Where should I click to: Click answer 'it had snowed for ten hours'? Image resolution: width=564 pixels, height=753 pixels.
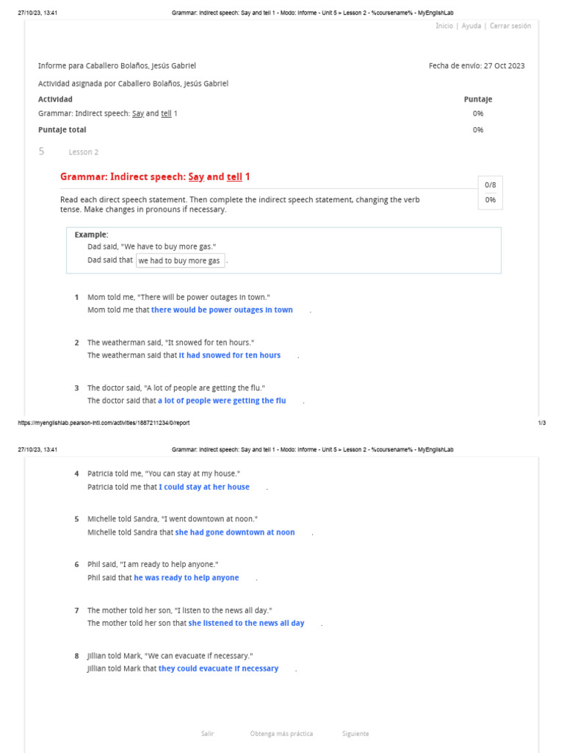(x=230, y=355)
